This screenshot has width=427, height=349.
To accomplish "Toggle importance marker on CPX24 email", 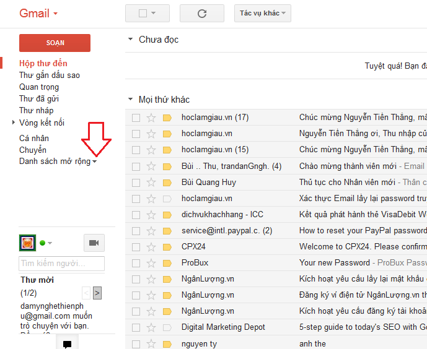I will point(167,247).
